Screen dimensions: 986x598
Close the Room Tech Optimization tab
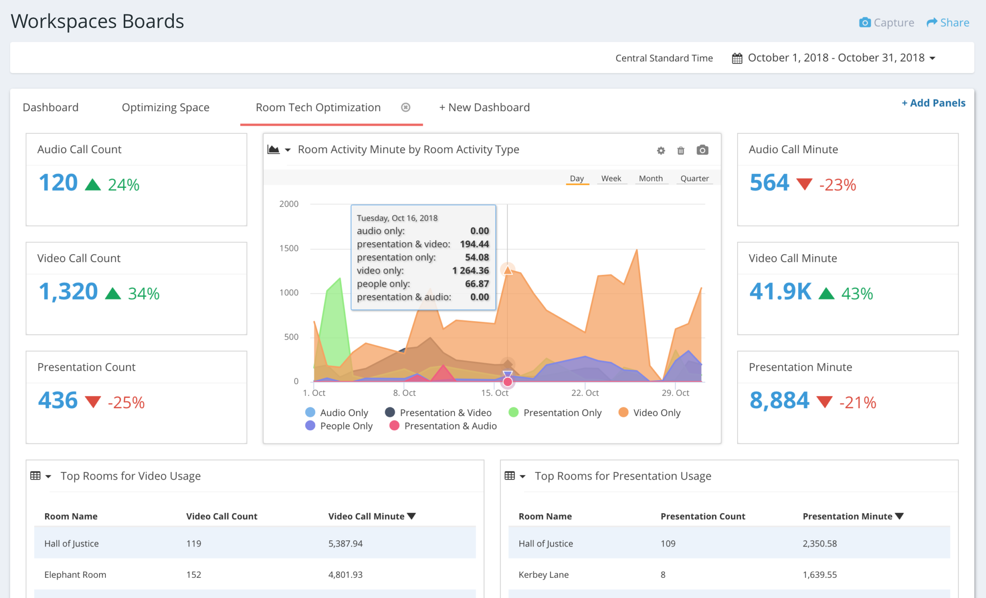(x=405, y=107)
